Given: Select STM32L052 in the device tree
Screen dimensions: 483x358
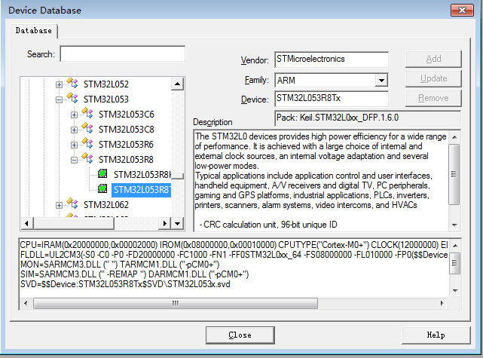Looking at the screenshot, I should click(x=106, y=84).
